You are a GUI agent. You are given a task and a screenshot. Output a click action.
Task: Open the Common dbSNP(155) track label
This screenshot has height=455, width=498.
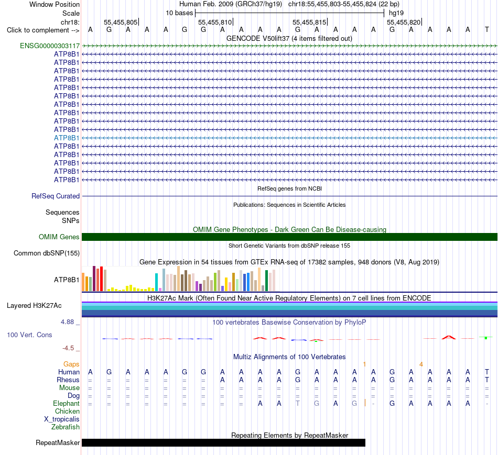point(46,253)
